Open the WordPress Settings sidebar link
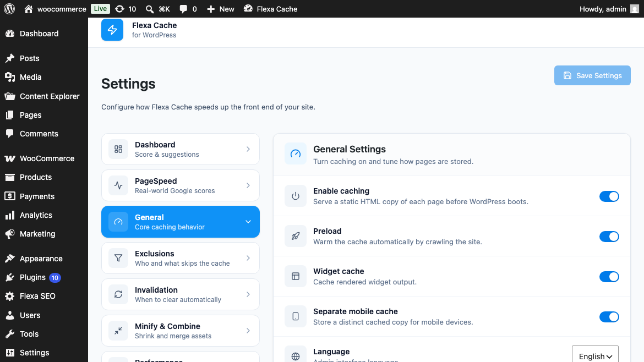Screen dimensions: 644x362 [x=44, y=353]
